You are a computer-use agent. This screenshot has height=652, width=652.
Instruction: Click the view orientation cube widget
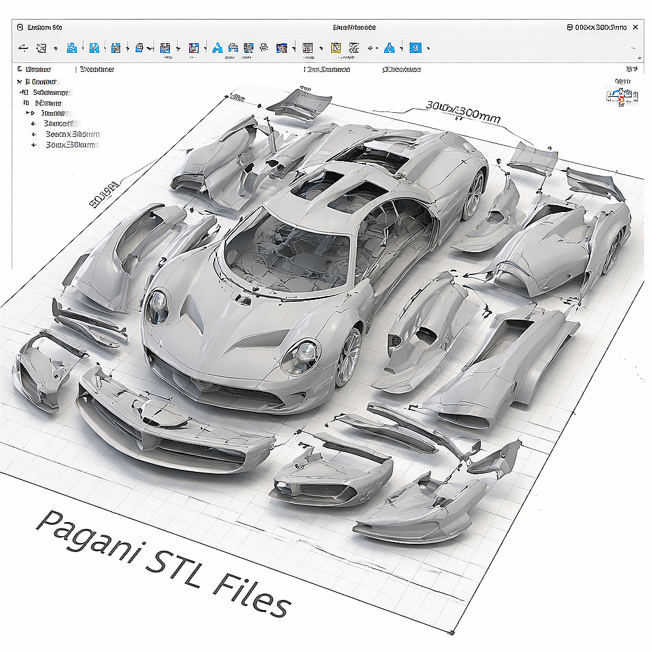(621, 96)
